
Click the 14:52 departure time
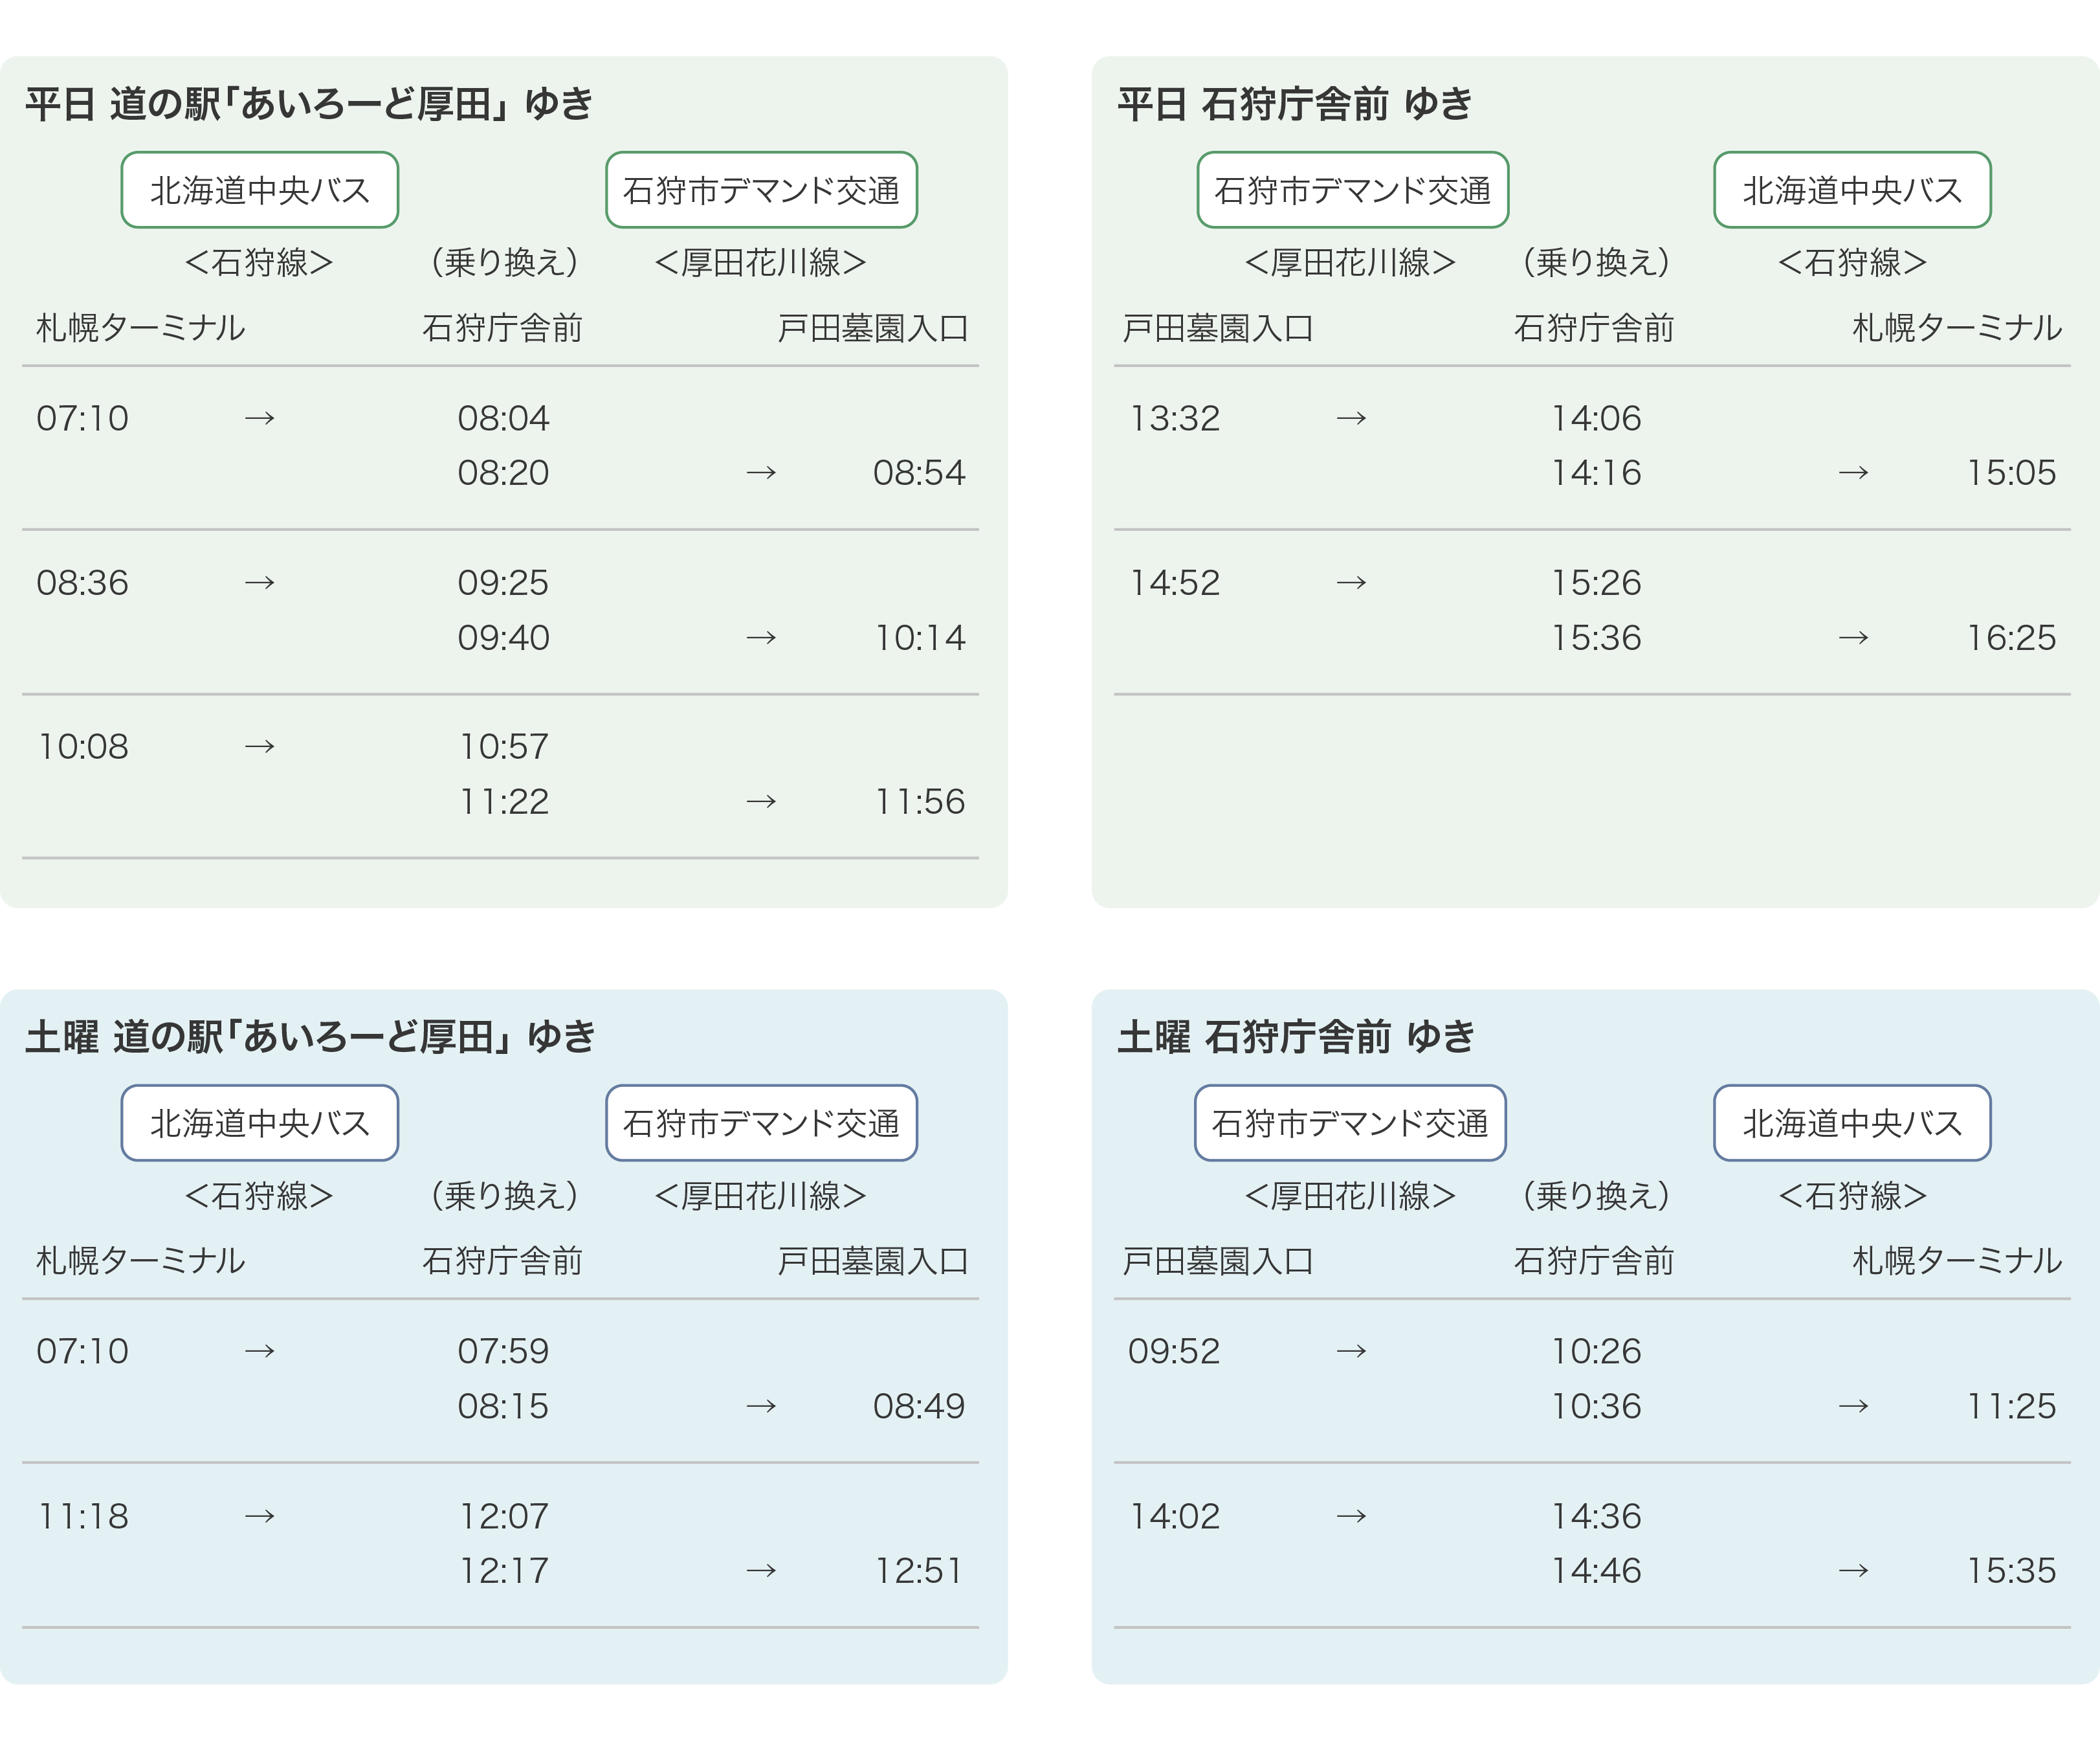[1175, 583]
